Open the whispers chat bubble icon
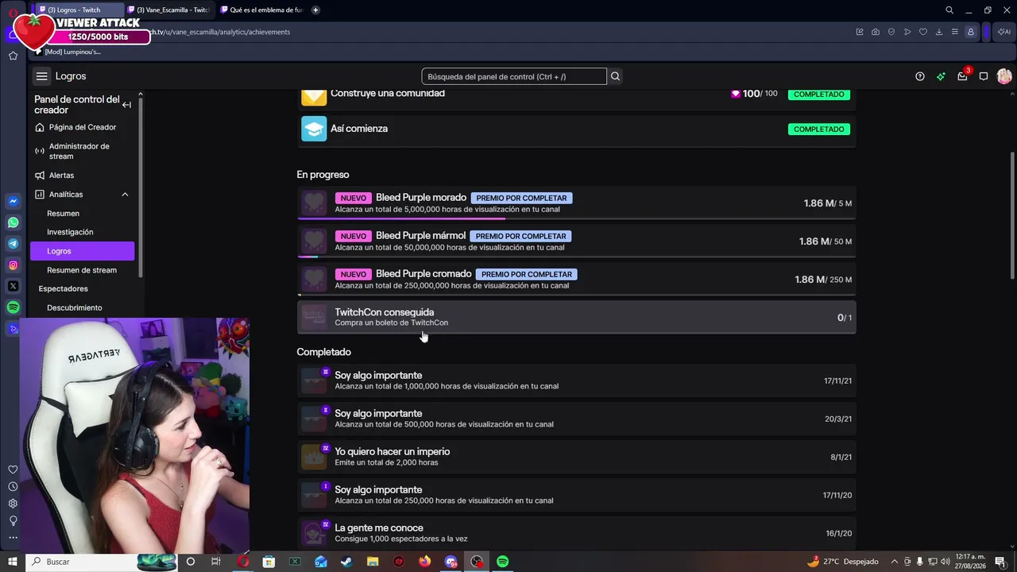 coord(984,76)
